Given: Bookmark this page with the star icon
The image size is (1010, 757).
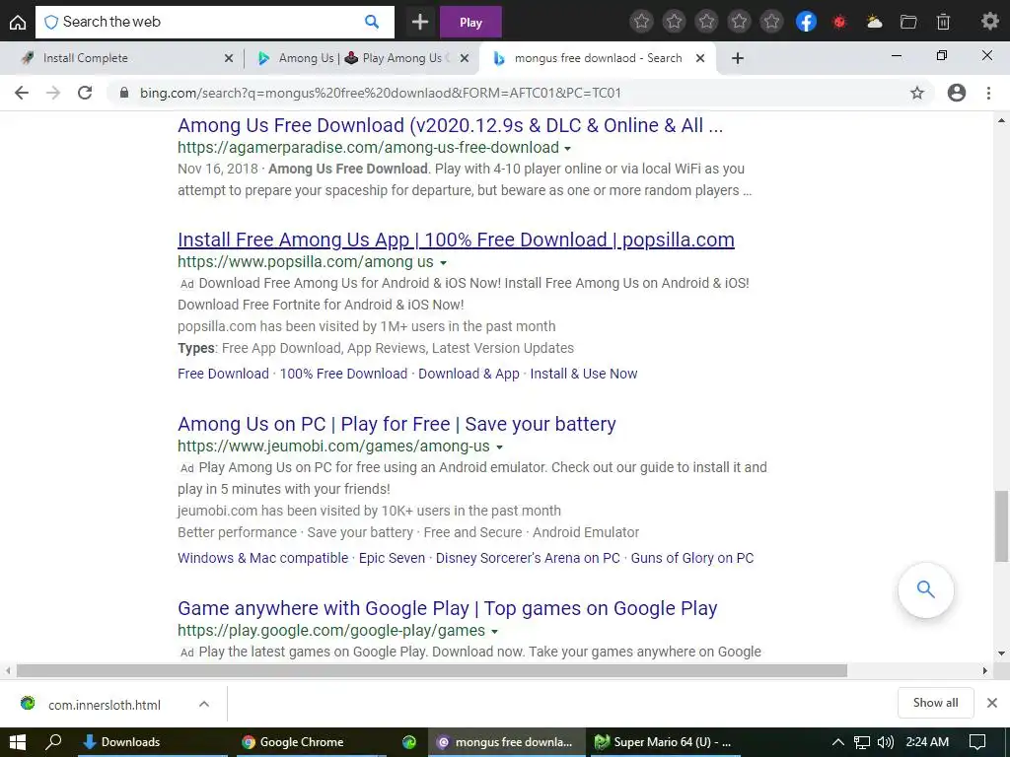Looking at the screenshot, I should (x=917, y=93).
